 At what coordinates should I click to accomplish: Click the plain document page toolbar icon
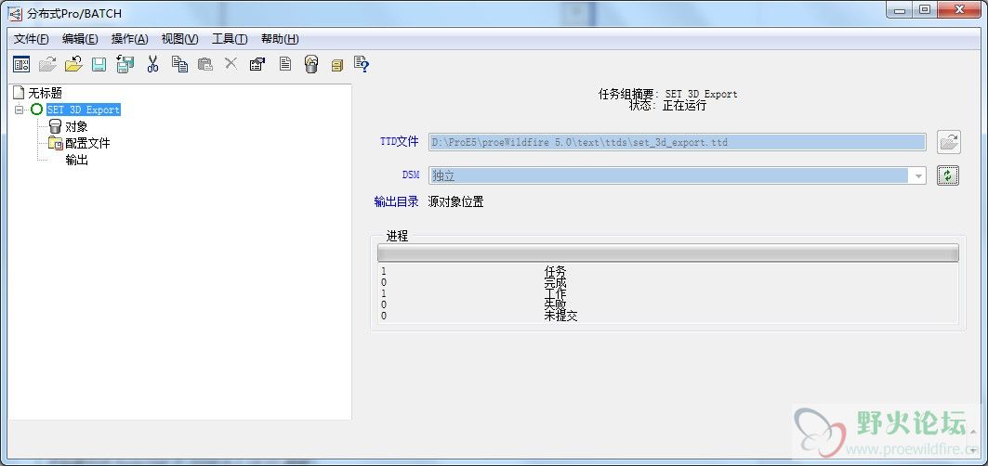point(285,64)
